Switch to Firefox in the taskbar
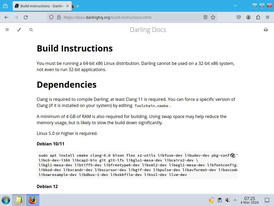This screenshot has height=206, width=274. pyautogui.click(x=32, y=200)
